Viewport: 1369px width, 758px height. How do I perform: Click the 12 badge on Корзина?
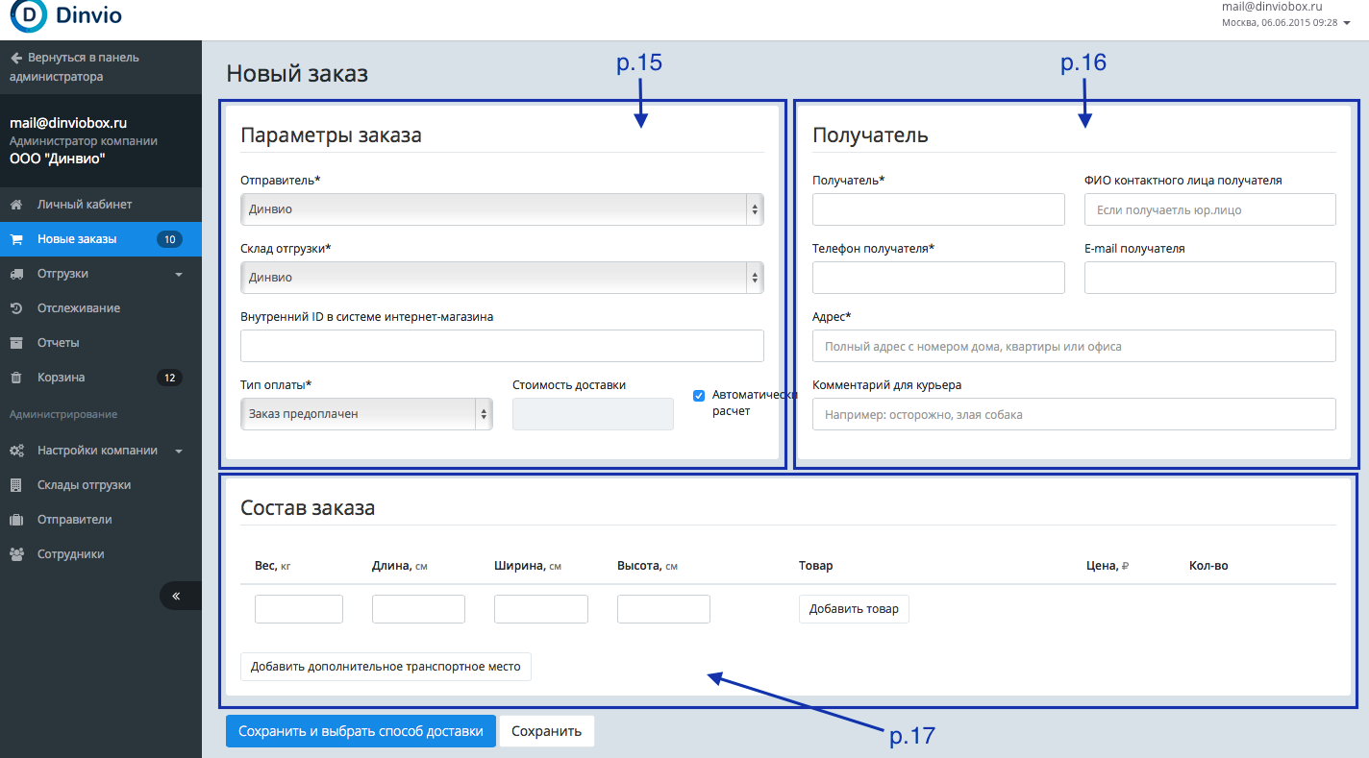click(x=170, y=378)
